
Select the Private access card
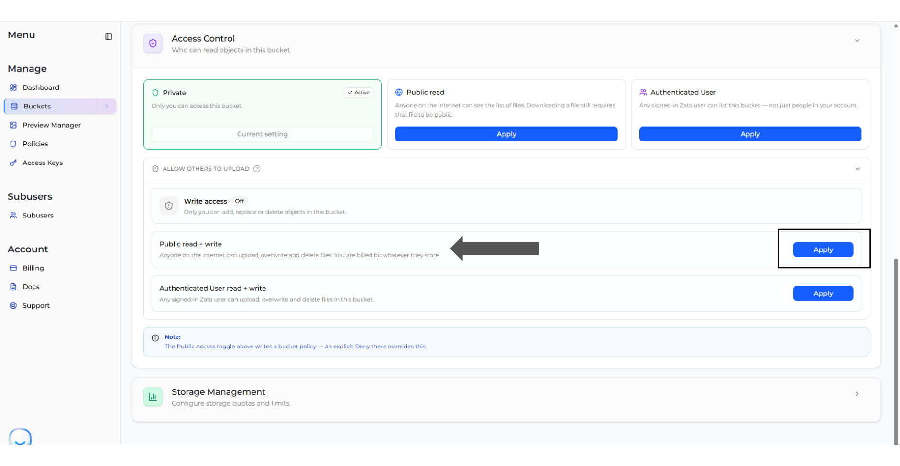pos(263,115)
